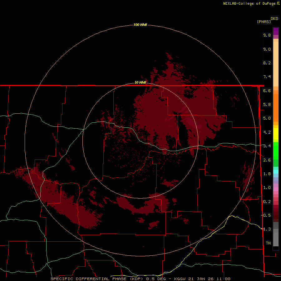Click the 8.2 color scale value

[x=267, y=63]
